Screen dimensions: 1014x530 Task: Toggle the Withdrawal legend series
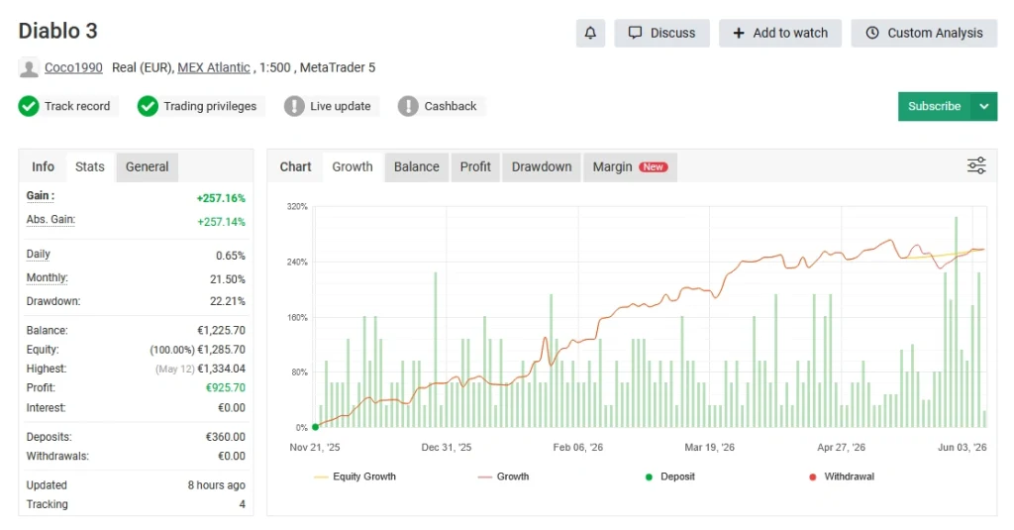pyautogui.click(x=842, y=477)
